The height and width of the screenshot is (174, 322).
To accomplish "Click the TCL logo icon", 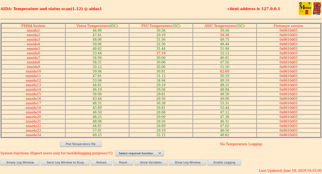I will 317,9.
